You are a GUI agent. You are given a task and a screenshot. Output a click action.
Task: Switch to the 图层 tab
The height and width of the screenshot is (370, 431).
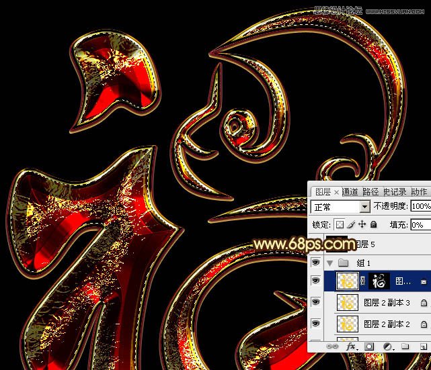click(323, 191)
